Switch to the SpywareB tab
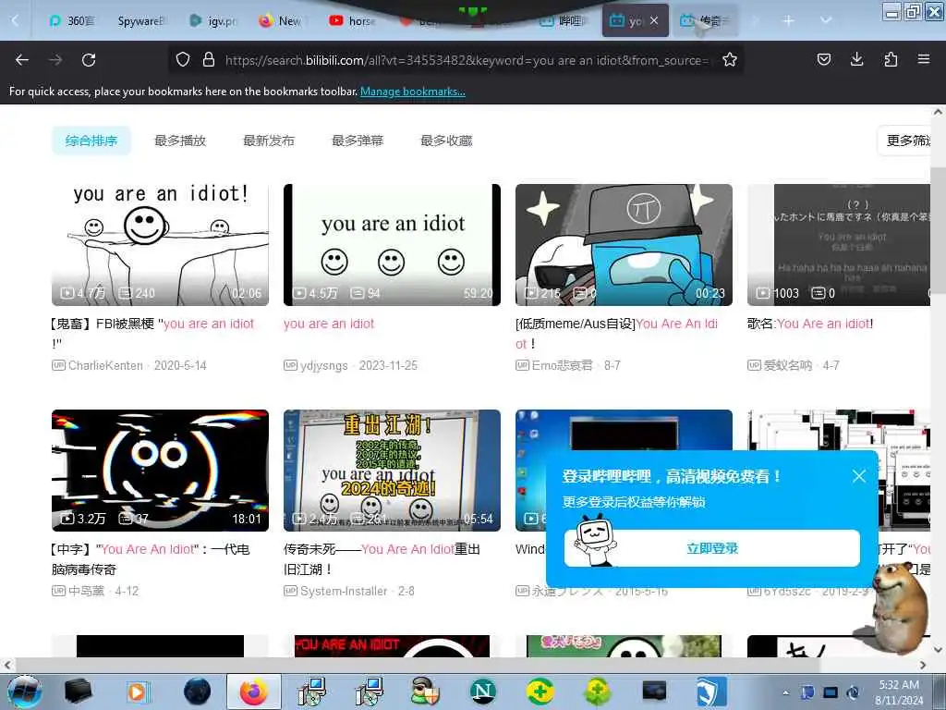This screenshot has width=946, height=710. 140,20
